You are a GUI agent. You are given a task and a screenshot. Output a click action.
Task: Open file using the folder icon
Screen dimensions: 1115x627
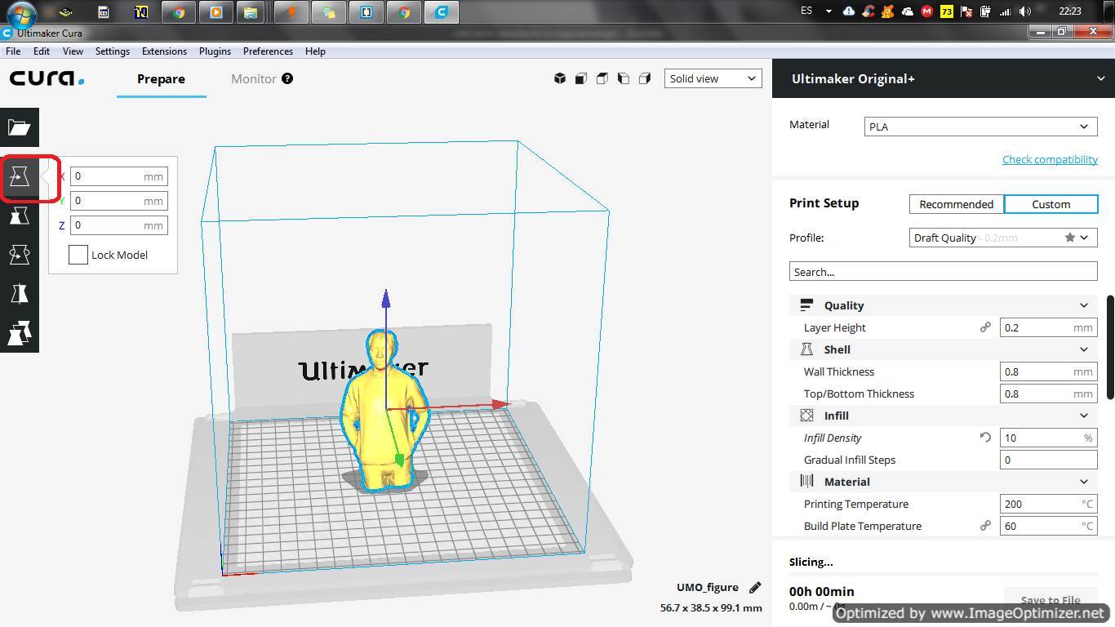click(20, 127)
